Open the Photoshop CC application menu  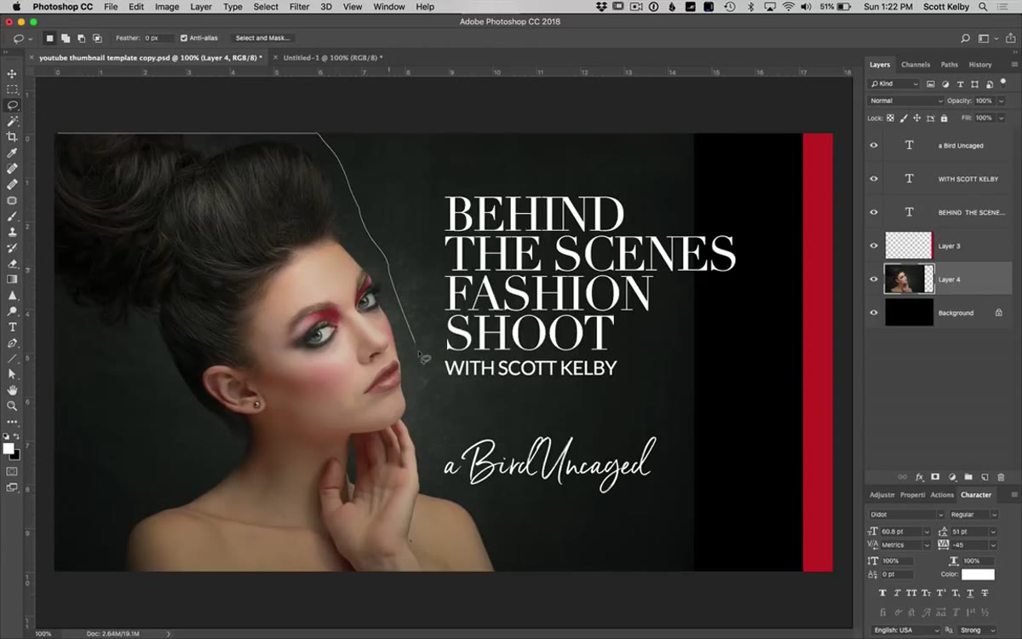[x=63, y=7]
